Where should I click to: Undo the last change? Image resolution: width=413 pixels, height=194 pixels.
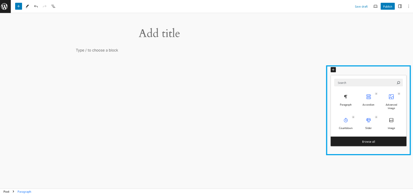(x=36, y=6)
